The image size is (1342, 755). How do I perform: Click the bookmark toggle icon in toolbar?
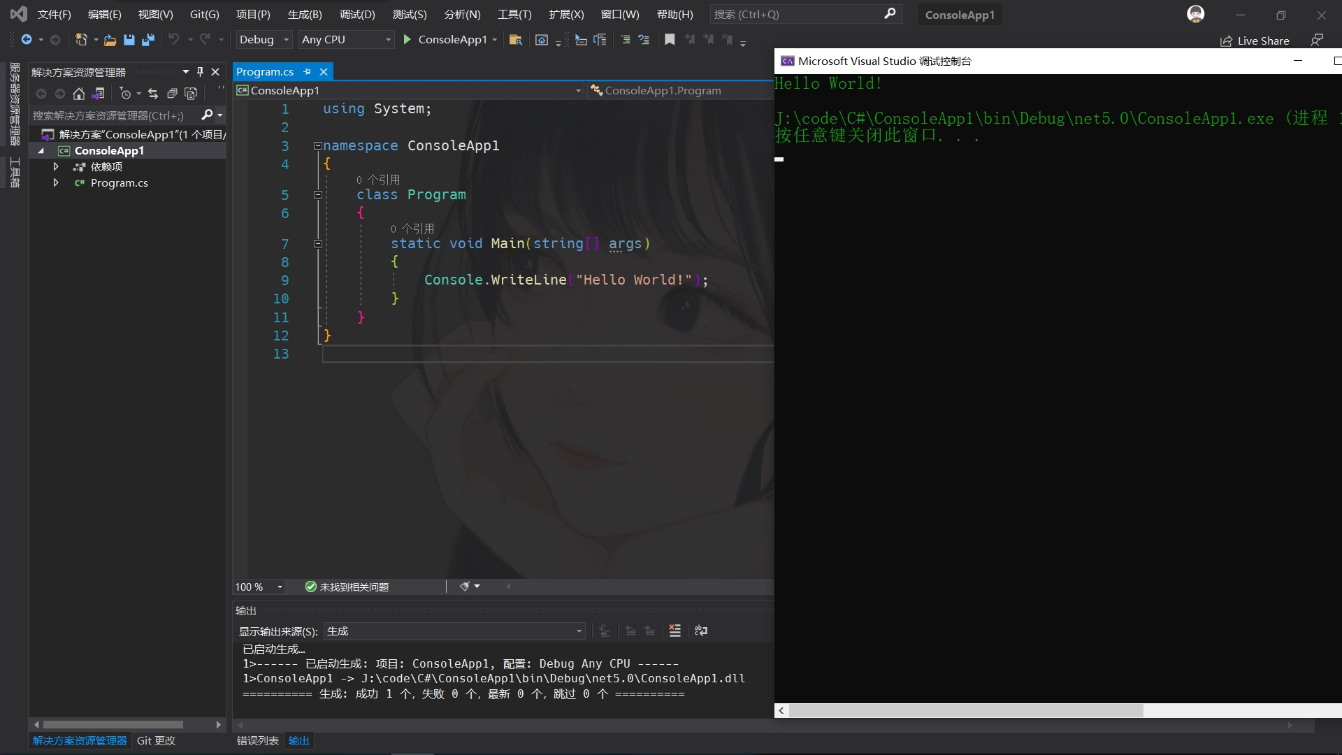tap(670, 40)
